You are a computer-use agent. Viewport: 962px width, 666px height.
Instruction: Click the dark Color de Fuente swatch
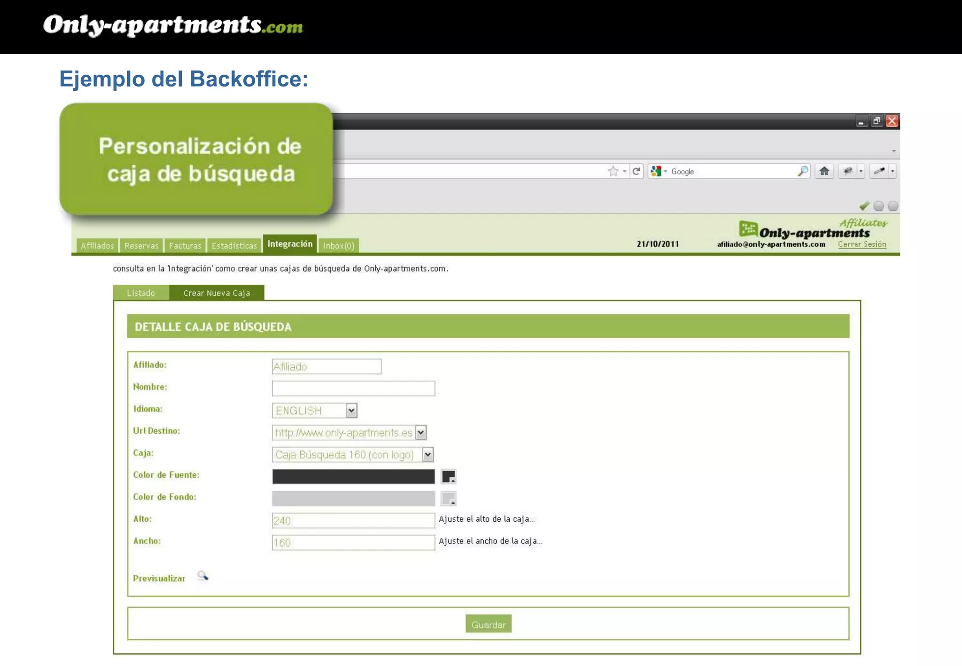tap(354, 476)
